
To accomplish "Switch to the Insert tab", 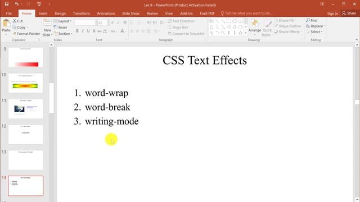I will (x=43, y=13).
